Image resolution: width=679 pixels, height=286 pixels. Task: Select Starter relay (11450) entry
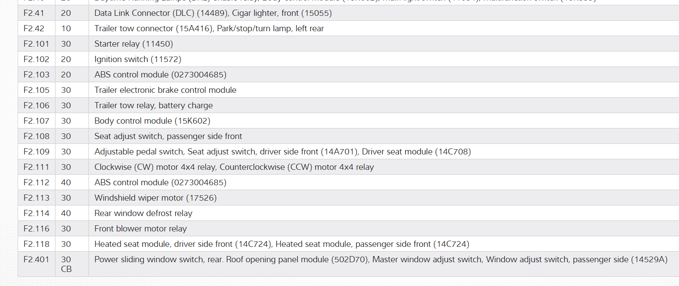(x=133, y=44)
